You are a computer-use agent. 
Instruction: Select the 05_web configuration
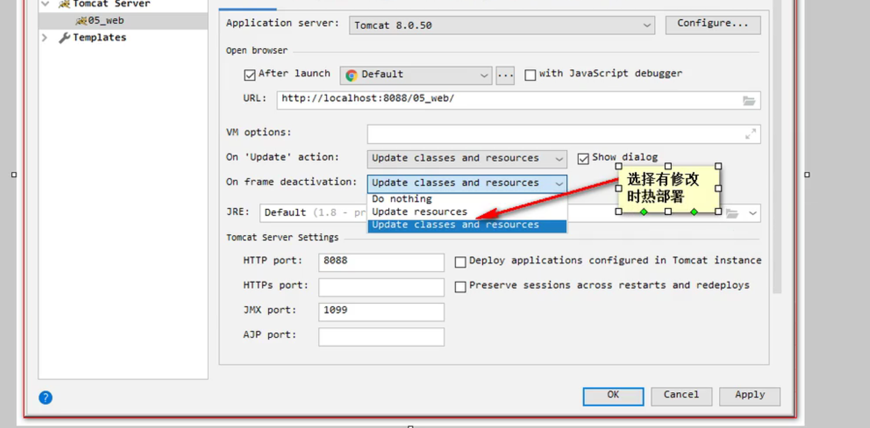[123, 21]
